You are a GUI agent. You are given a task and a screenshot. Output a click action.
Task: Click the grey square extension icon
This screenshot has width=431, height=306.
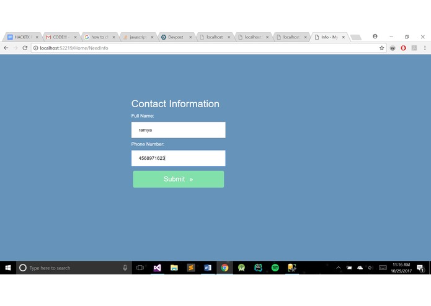pos(414,48)
